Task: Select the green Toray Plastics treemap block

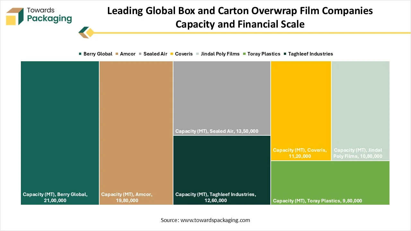Action: point(330,180)
